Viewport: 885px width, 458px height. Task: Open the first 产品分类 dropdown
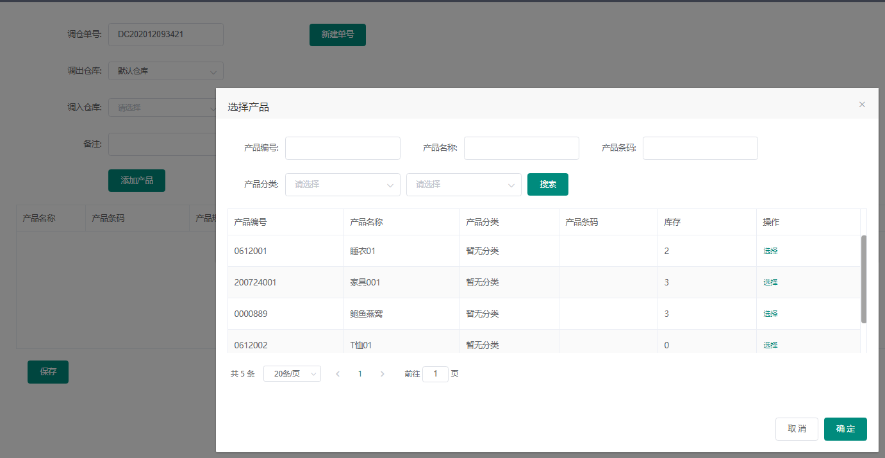(342, 185)
